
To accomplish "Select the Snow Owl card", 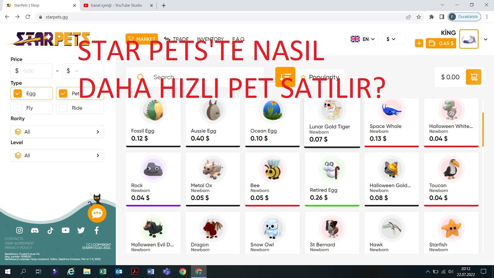I will point(272,233).
